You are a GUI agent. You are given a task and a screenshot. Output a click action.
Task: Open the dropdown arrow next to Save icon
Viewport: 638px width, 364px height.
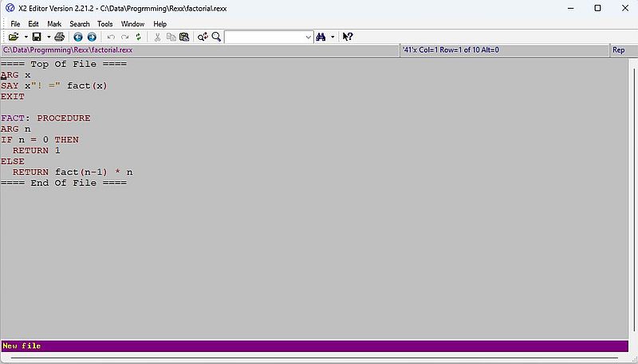(49, 37)
